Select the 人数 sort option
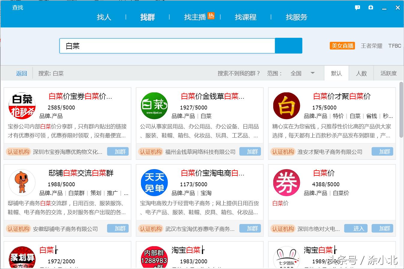The image size is (404, 269). (361, 73)
